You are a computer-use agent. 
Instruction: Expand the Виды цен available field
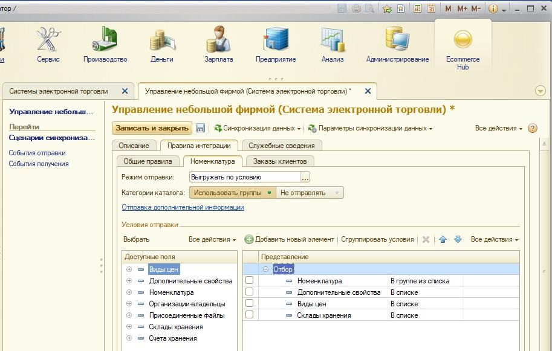129,269
